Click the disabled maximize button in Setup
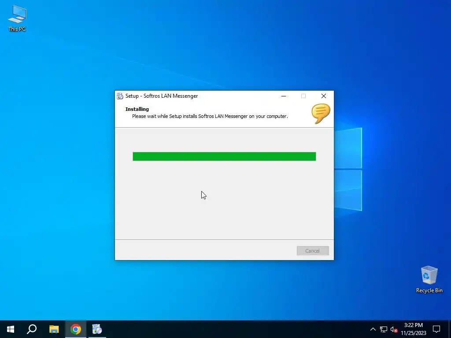 303,96
